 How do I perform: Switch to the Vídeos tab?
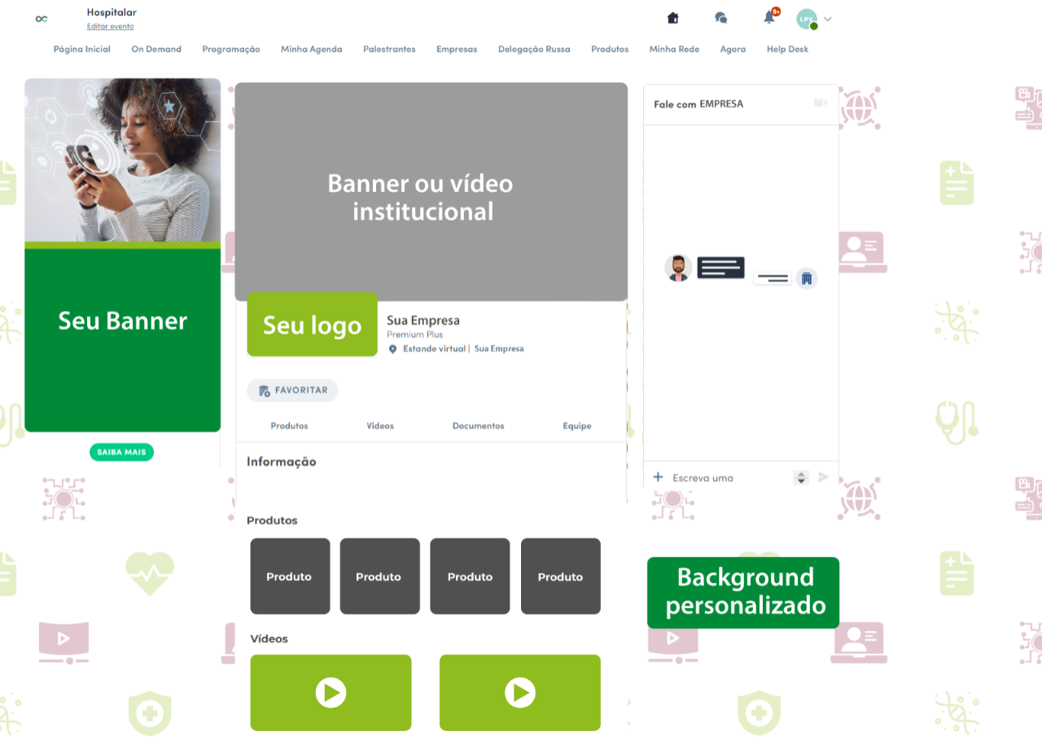tap(380, 426)
